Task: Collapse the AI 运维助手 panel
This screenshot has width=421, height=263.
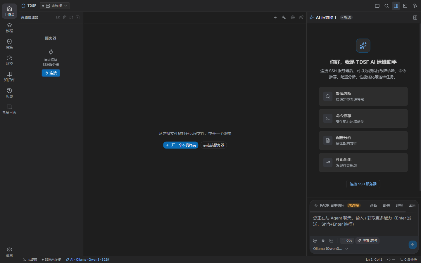Action: click(415, 18)
